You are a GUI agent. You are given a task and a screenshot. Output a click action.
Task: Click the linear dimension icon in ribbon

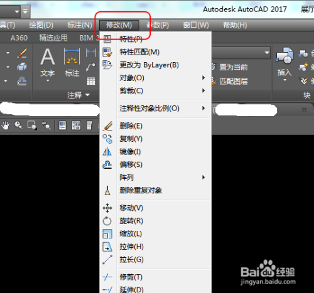91,52
